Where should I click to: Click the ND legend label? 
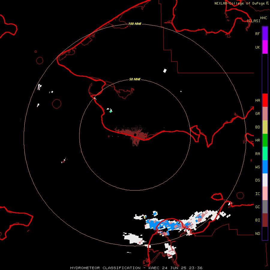(x=257, y=234)
